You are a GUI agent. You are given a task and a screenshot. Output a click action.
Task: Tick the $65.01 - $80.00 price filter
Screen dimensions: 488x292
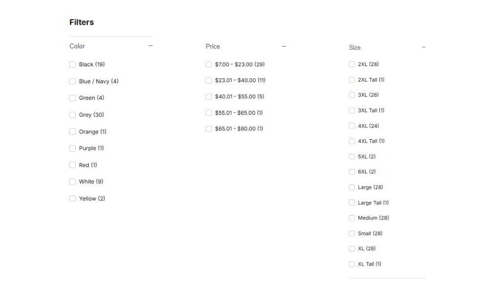pyautogui.click(x=209, y=129)
